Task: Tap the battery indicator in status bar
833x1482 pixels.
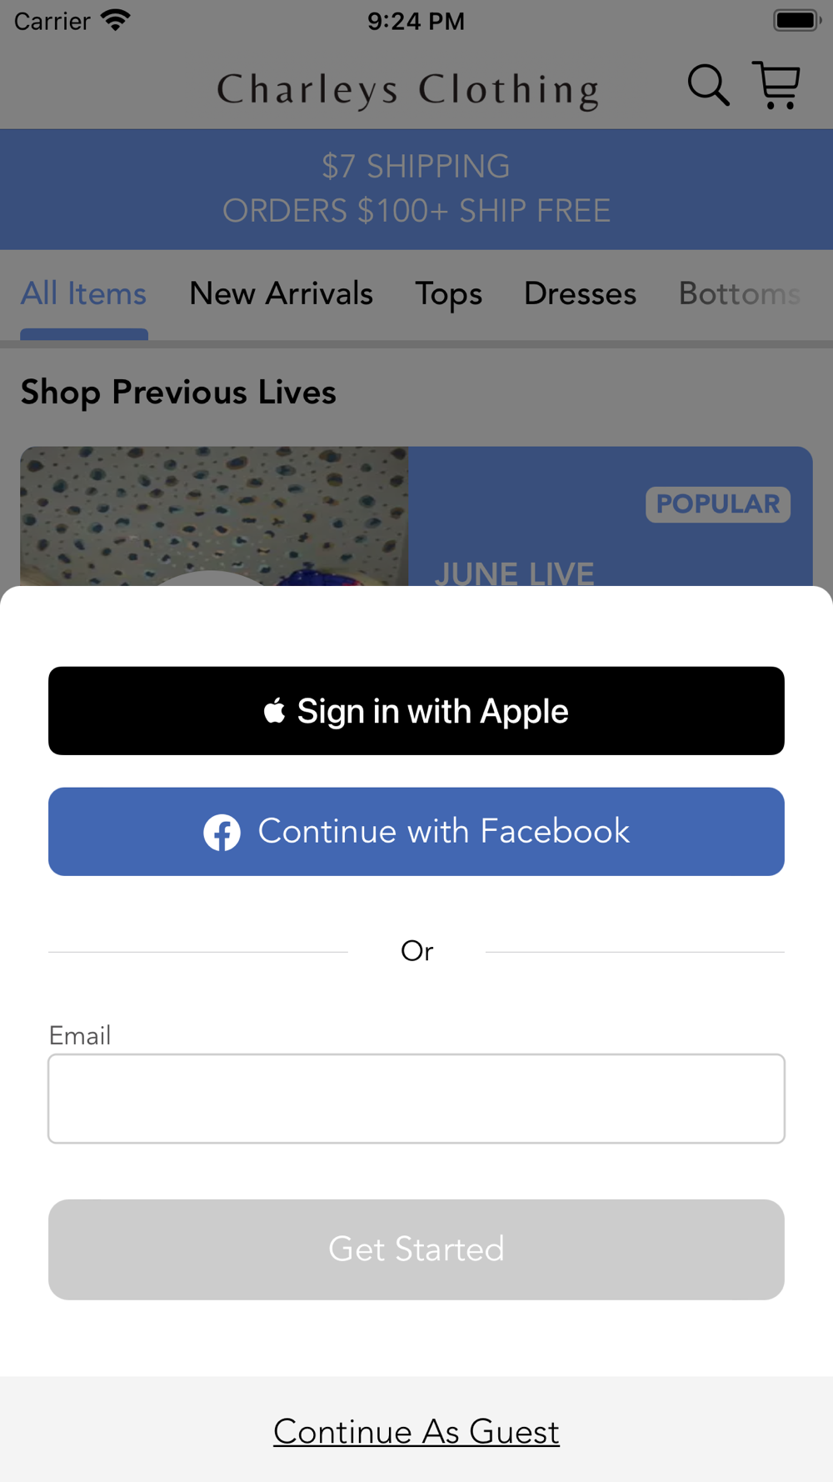Action: [797, 20]
